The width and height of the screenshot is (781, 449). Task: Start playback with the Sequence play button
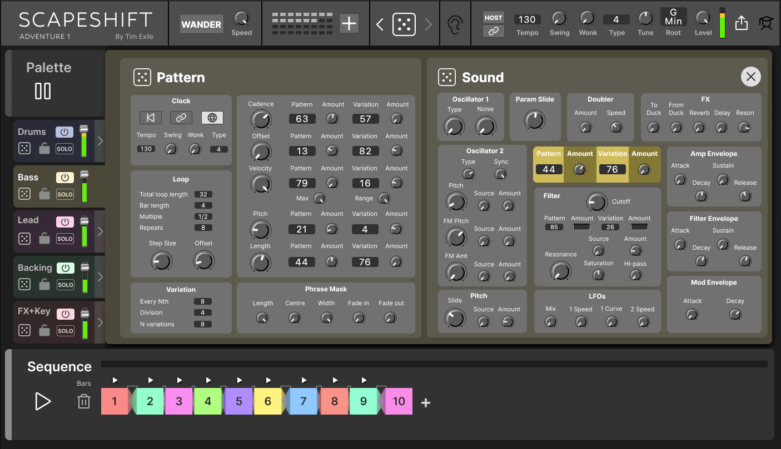pos(43,401)
